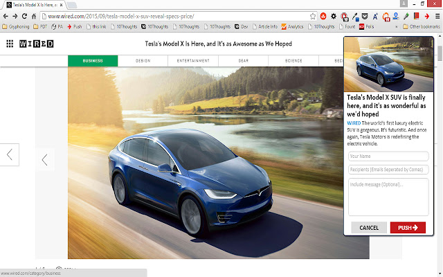Click the Recipients email field
This screenshot has height=277, width=443.
tap(388, 170)
